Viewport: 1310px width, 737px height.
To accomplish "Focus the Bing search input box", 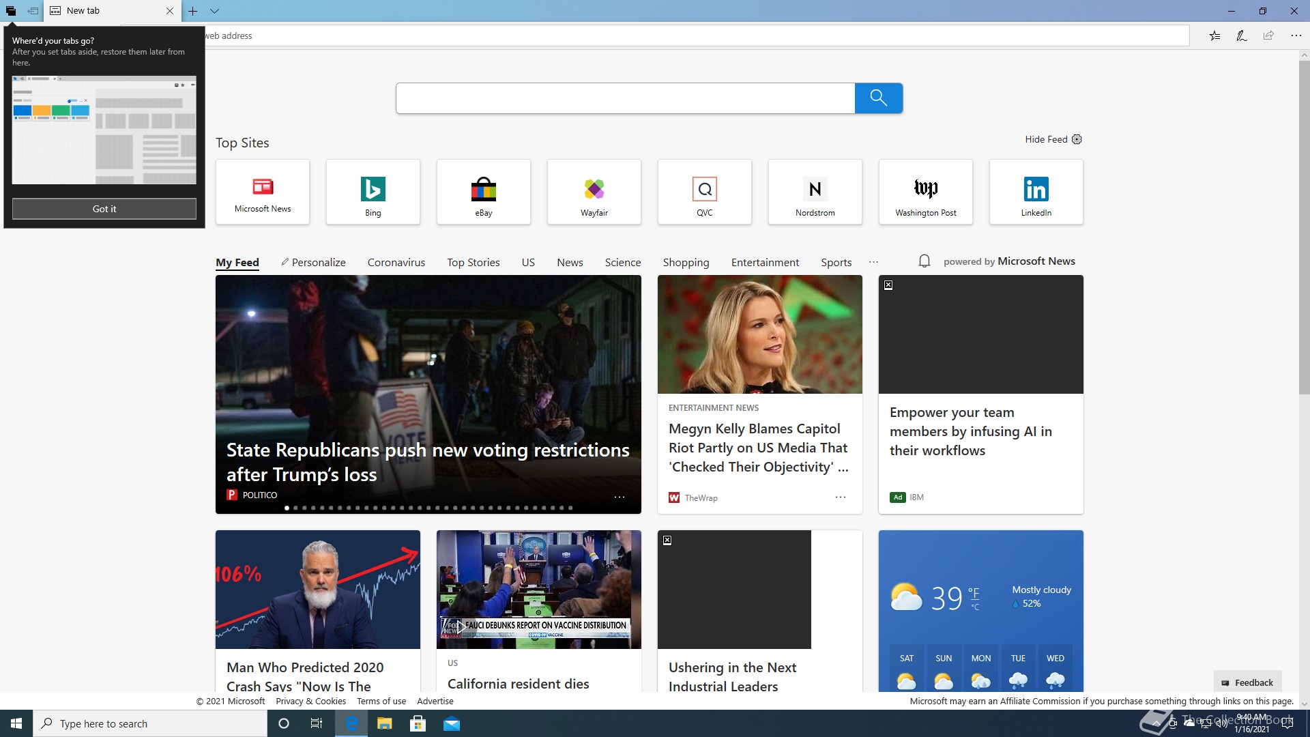I will 625,98.
